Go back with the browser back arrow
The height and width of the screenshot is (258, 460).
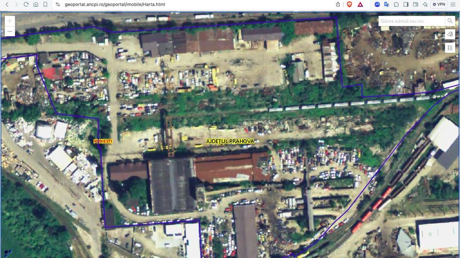coord(7,4)
